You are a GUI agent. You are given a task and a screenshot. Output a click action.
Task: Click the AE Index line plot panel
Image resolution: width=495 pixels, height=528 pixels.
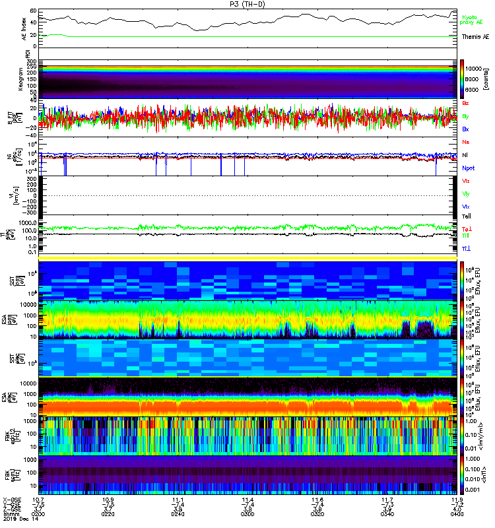[247, 28]
